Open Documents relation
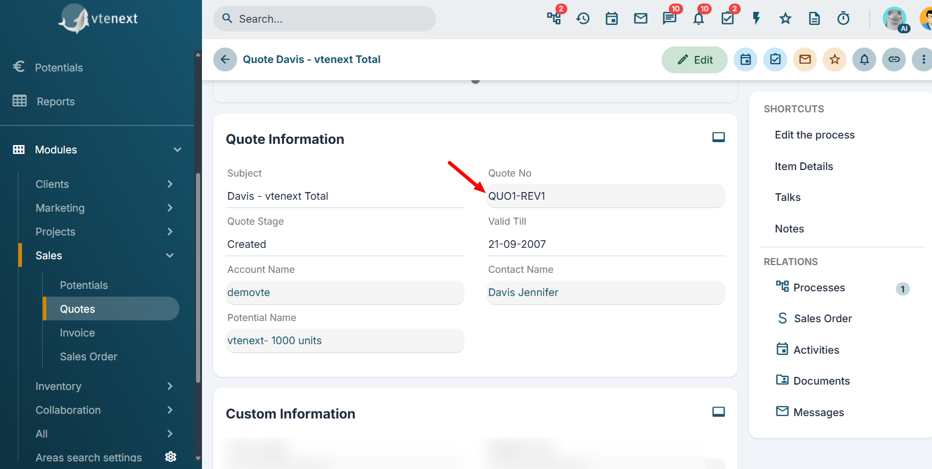Image resolution: width=932 pixels, height=469 pixels. click(822, 381)
